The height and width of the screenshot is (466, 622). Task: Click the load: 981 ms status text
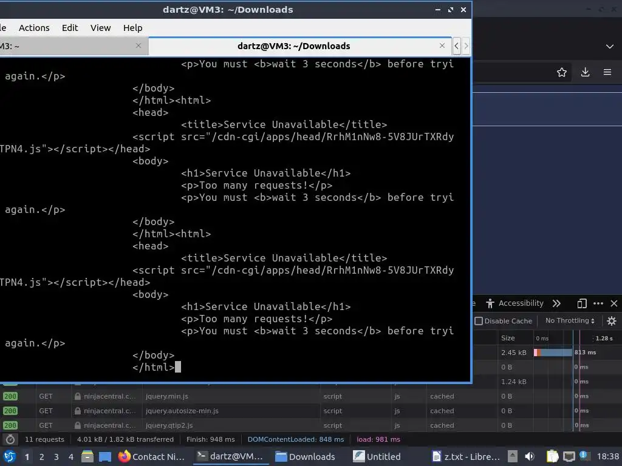pos(378,439)
